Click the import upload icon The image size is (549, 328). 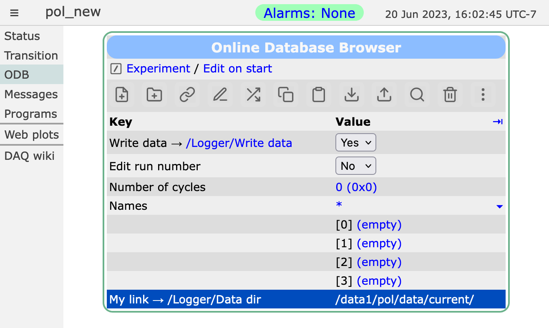tap(384, 95)
